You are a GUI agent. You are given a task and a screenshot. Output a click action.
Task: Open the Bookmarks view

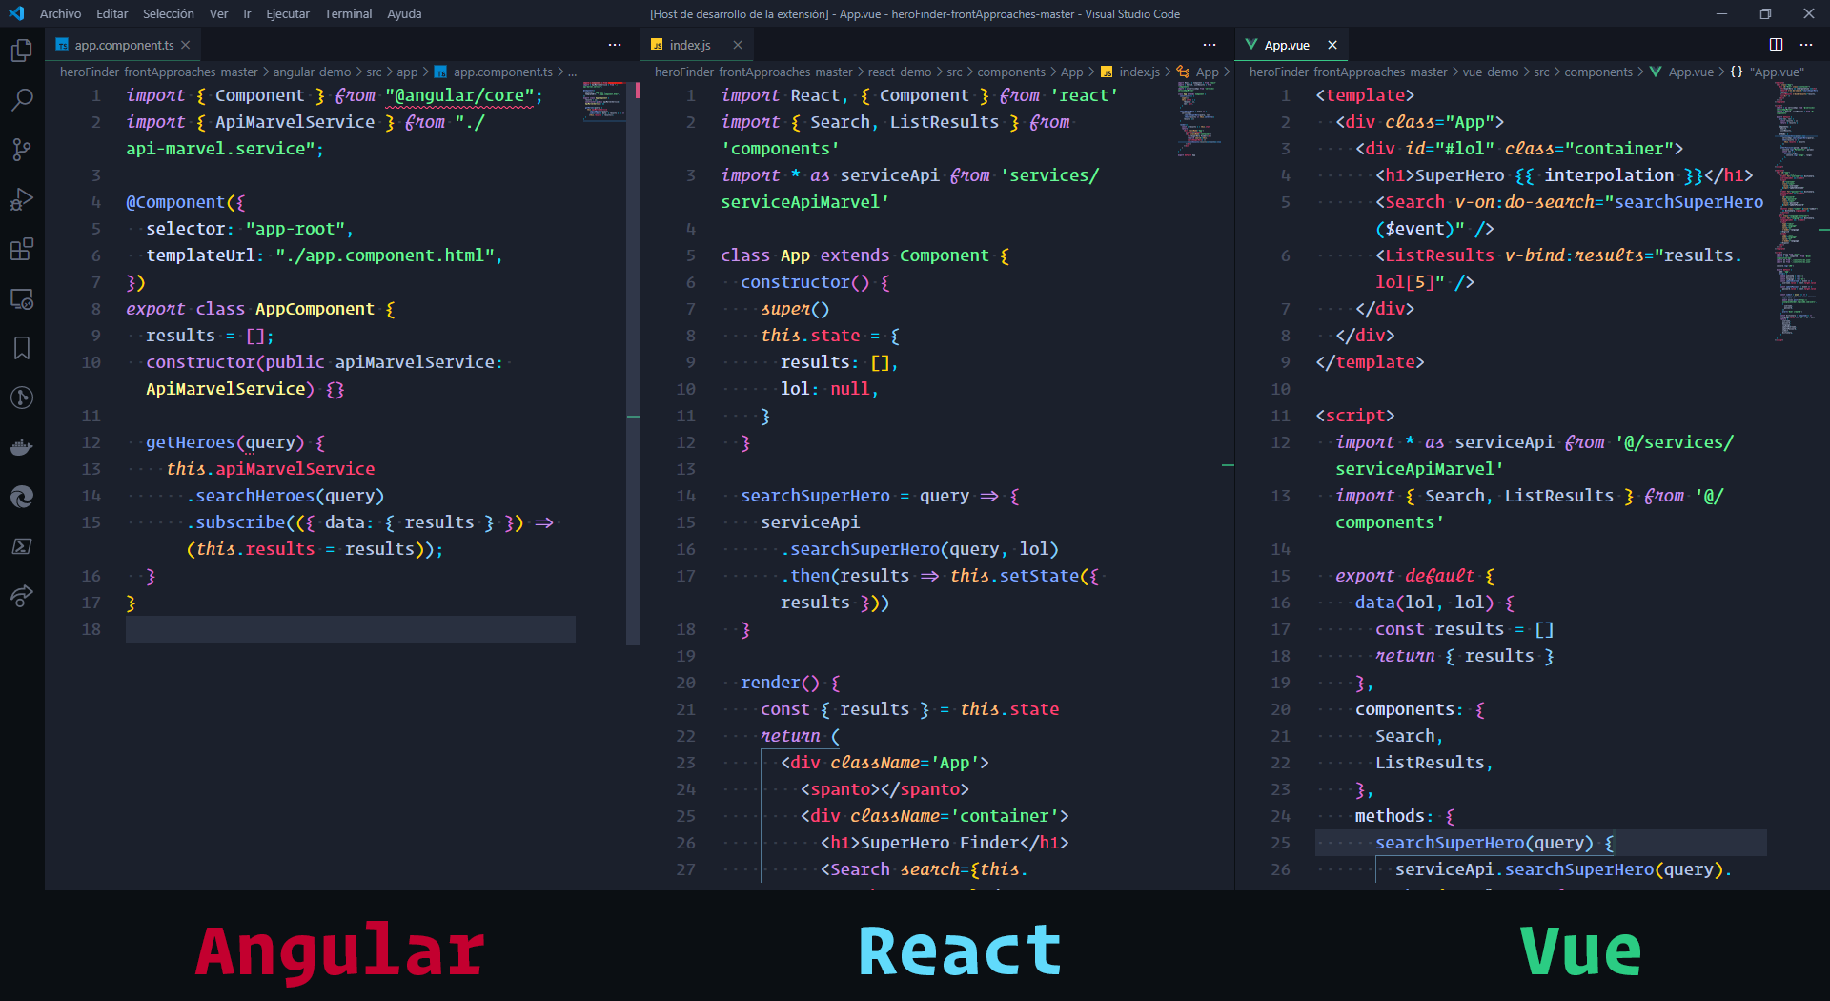(21, 348)
